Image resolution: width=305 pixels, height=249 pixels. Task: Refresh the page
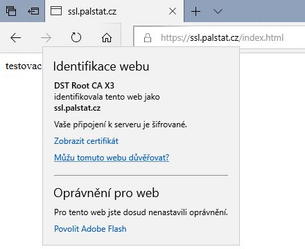click(x=76, y=37)
